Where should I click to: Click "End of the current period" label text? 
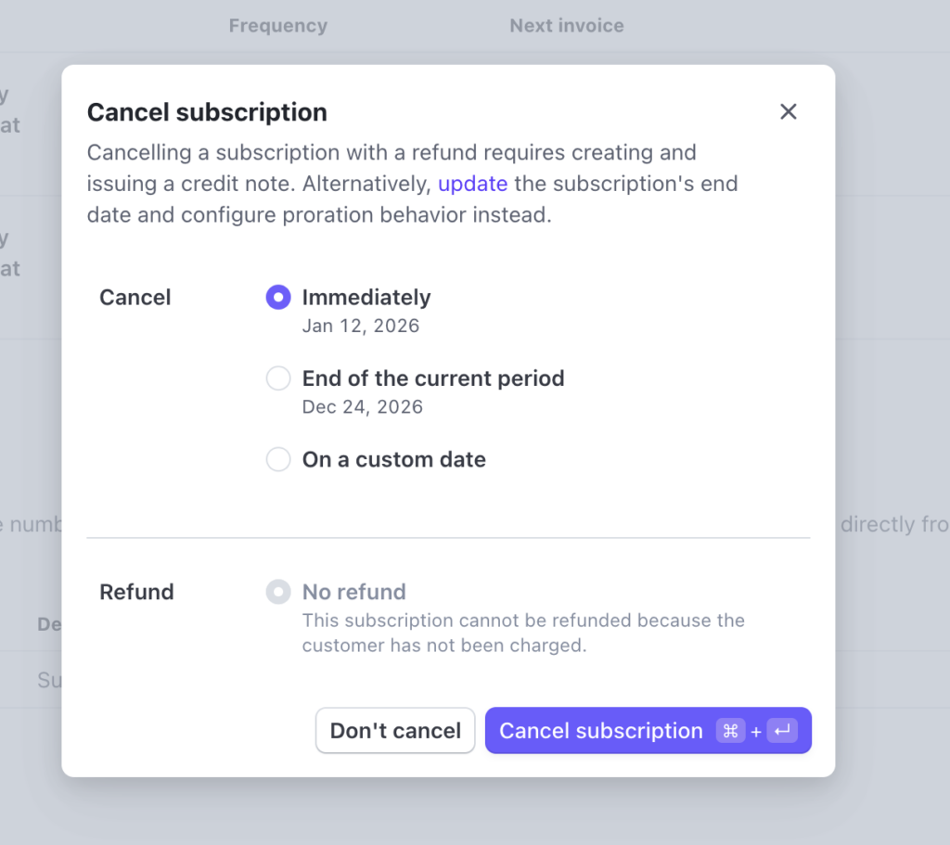433,378
